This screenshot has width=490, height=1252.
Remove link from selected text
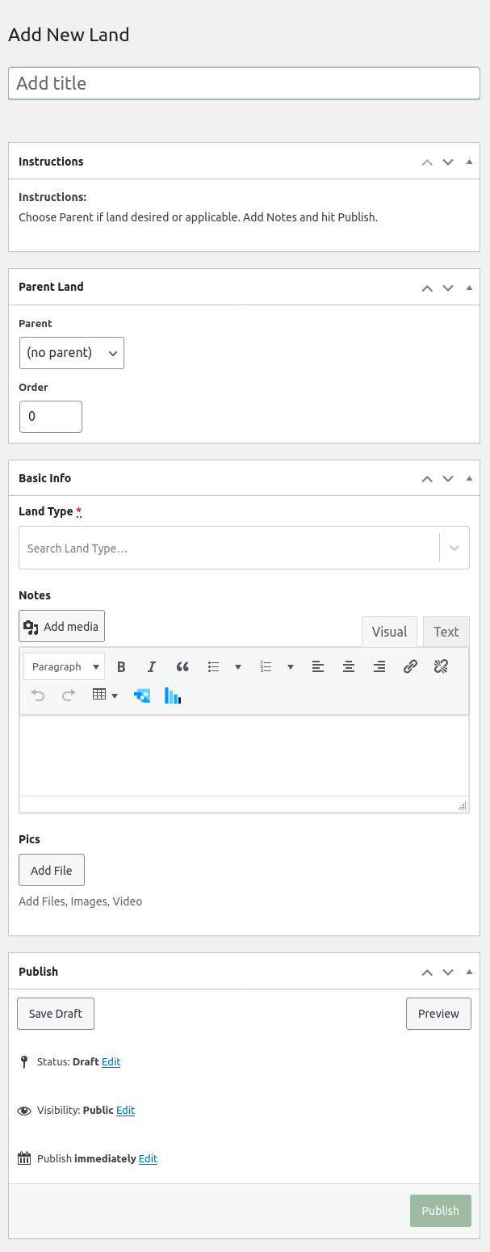point(441,666)
